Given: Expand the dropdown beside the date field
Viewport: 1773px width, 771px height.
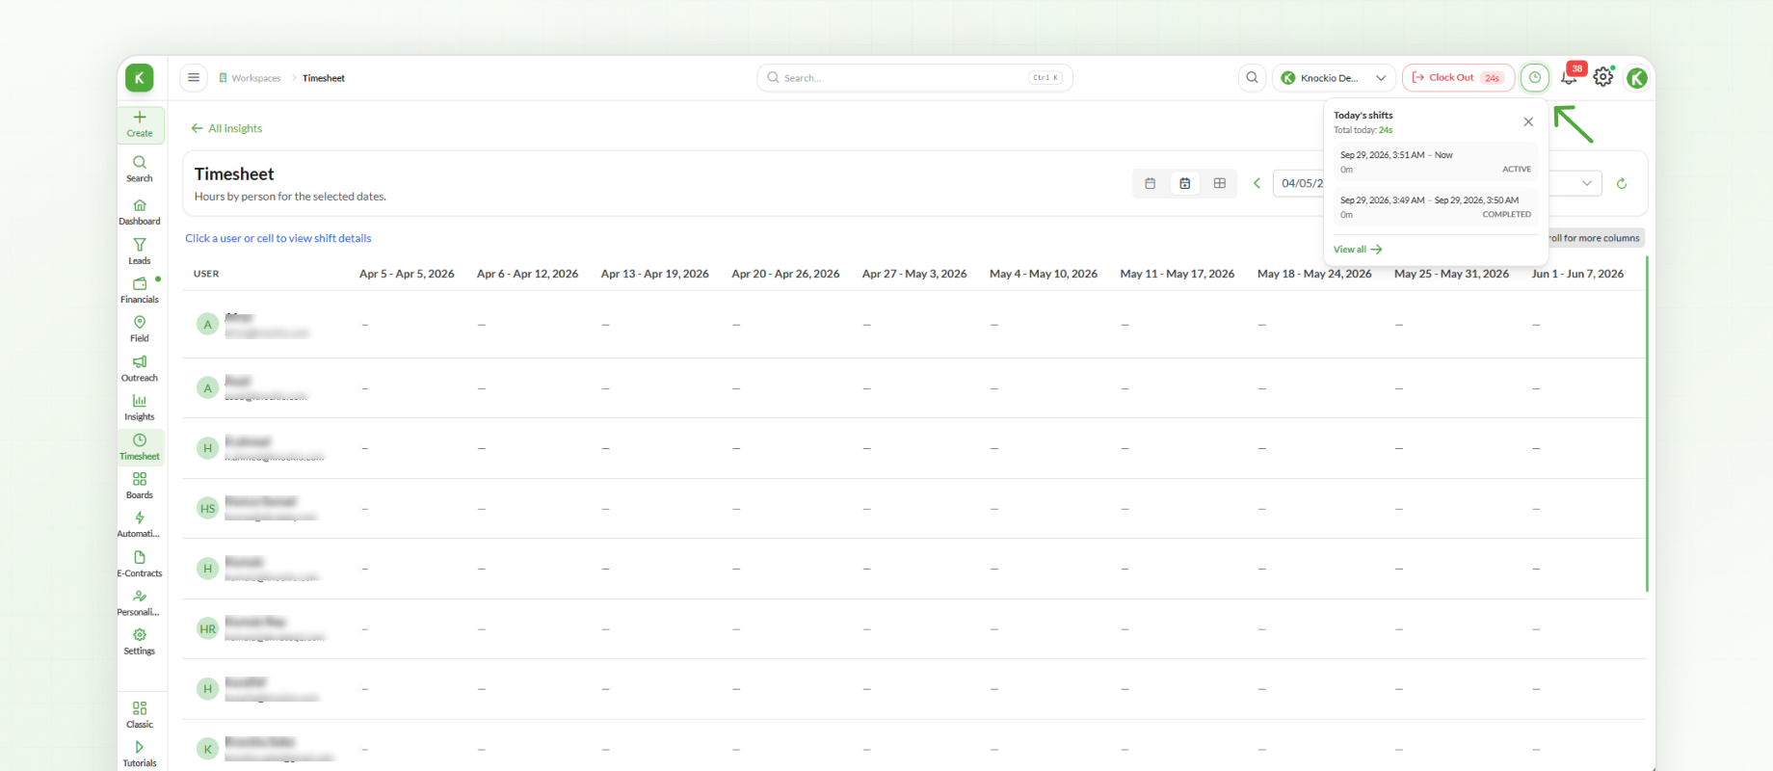Looking at the screenshot, I should coord(1586,183).
